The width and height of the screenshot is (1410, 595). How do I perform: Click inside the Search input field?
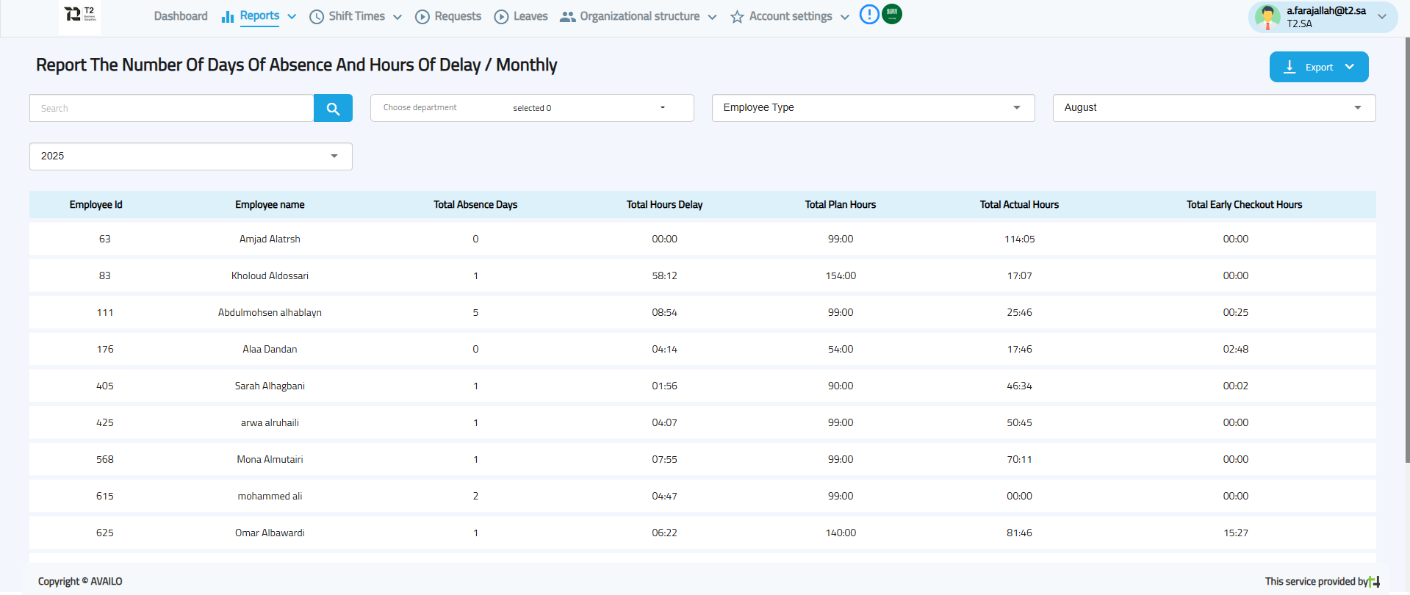coord(171,108)
